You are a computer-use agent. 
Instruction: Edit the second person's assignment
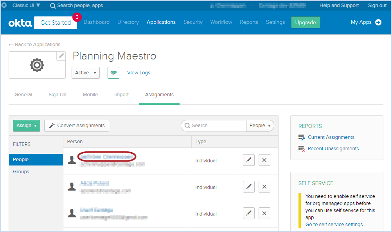pos(249,187)
